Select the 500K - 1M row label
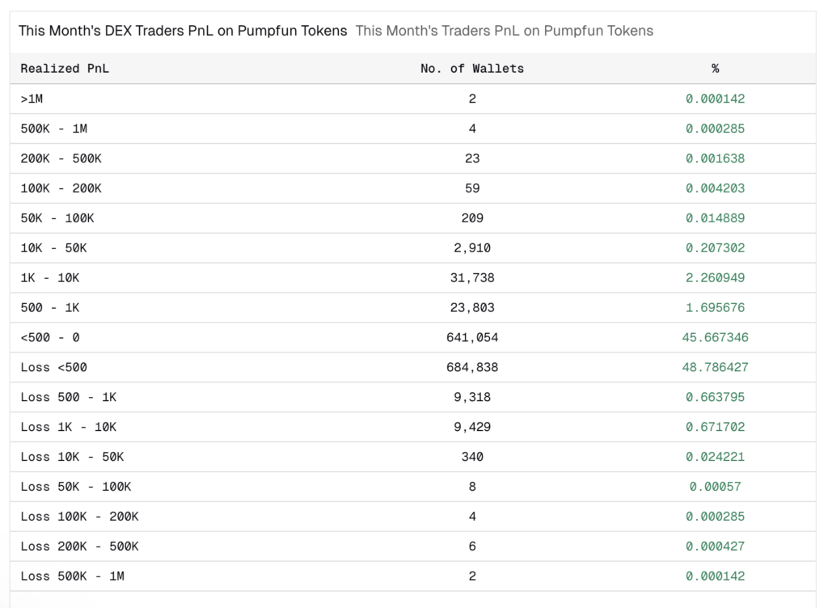Viewport: 828px width, 608px height. 54,129
